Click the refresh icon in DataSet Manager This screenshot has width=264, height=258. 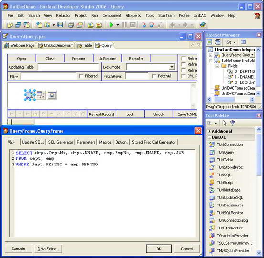pyautogui.click(x=210, y=42)
